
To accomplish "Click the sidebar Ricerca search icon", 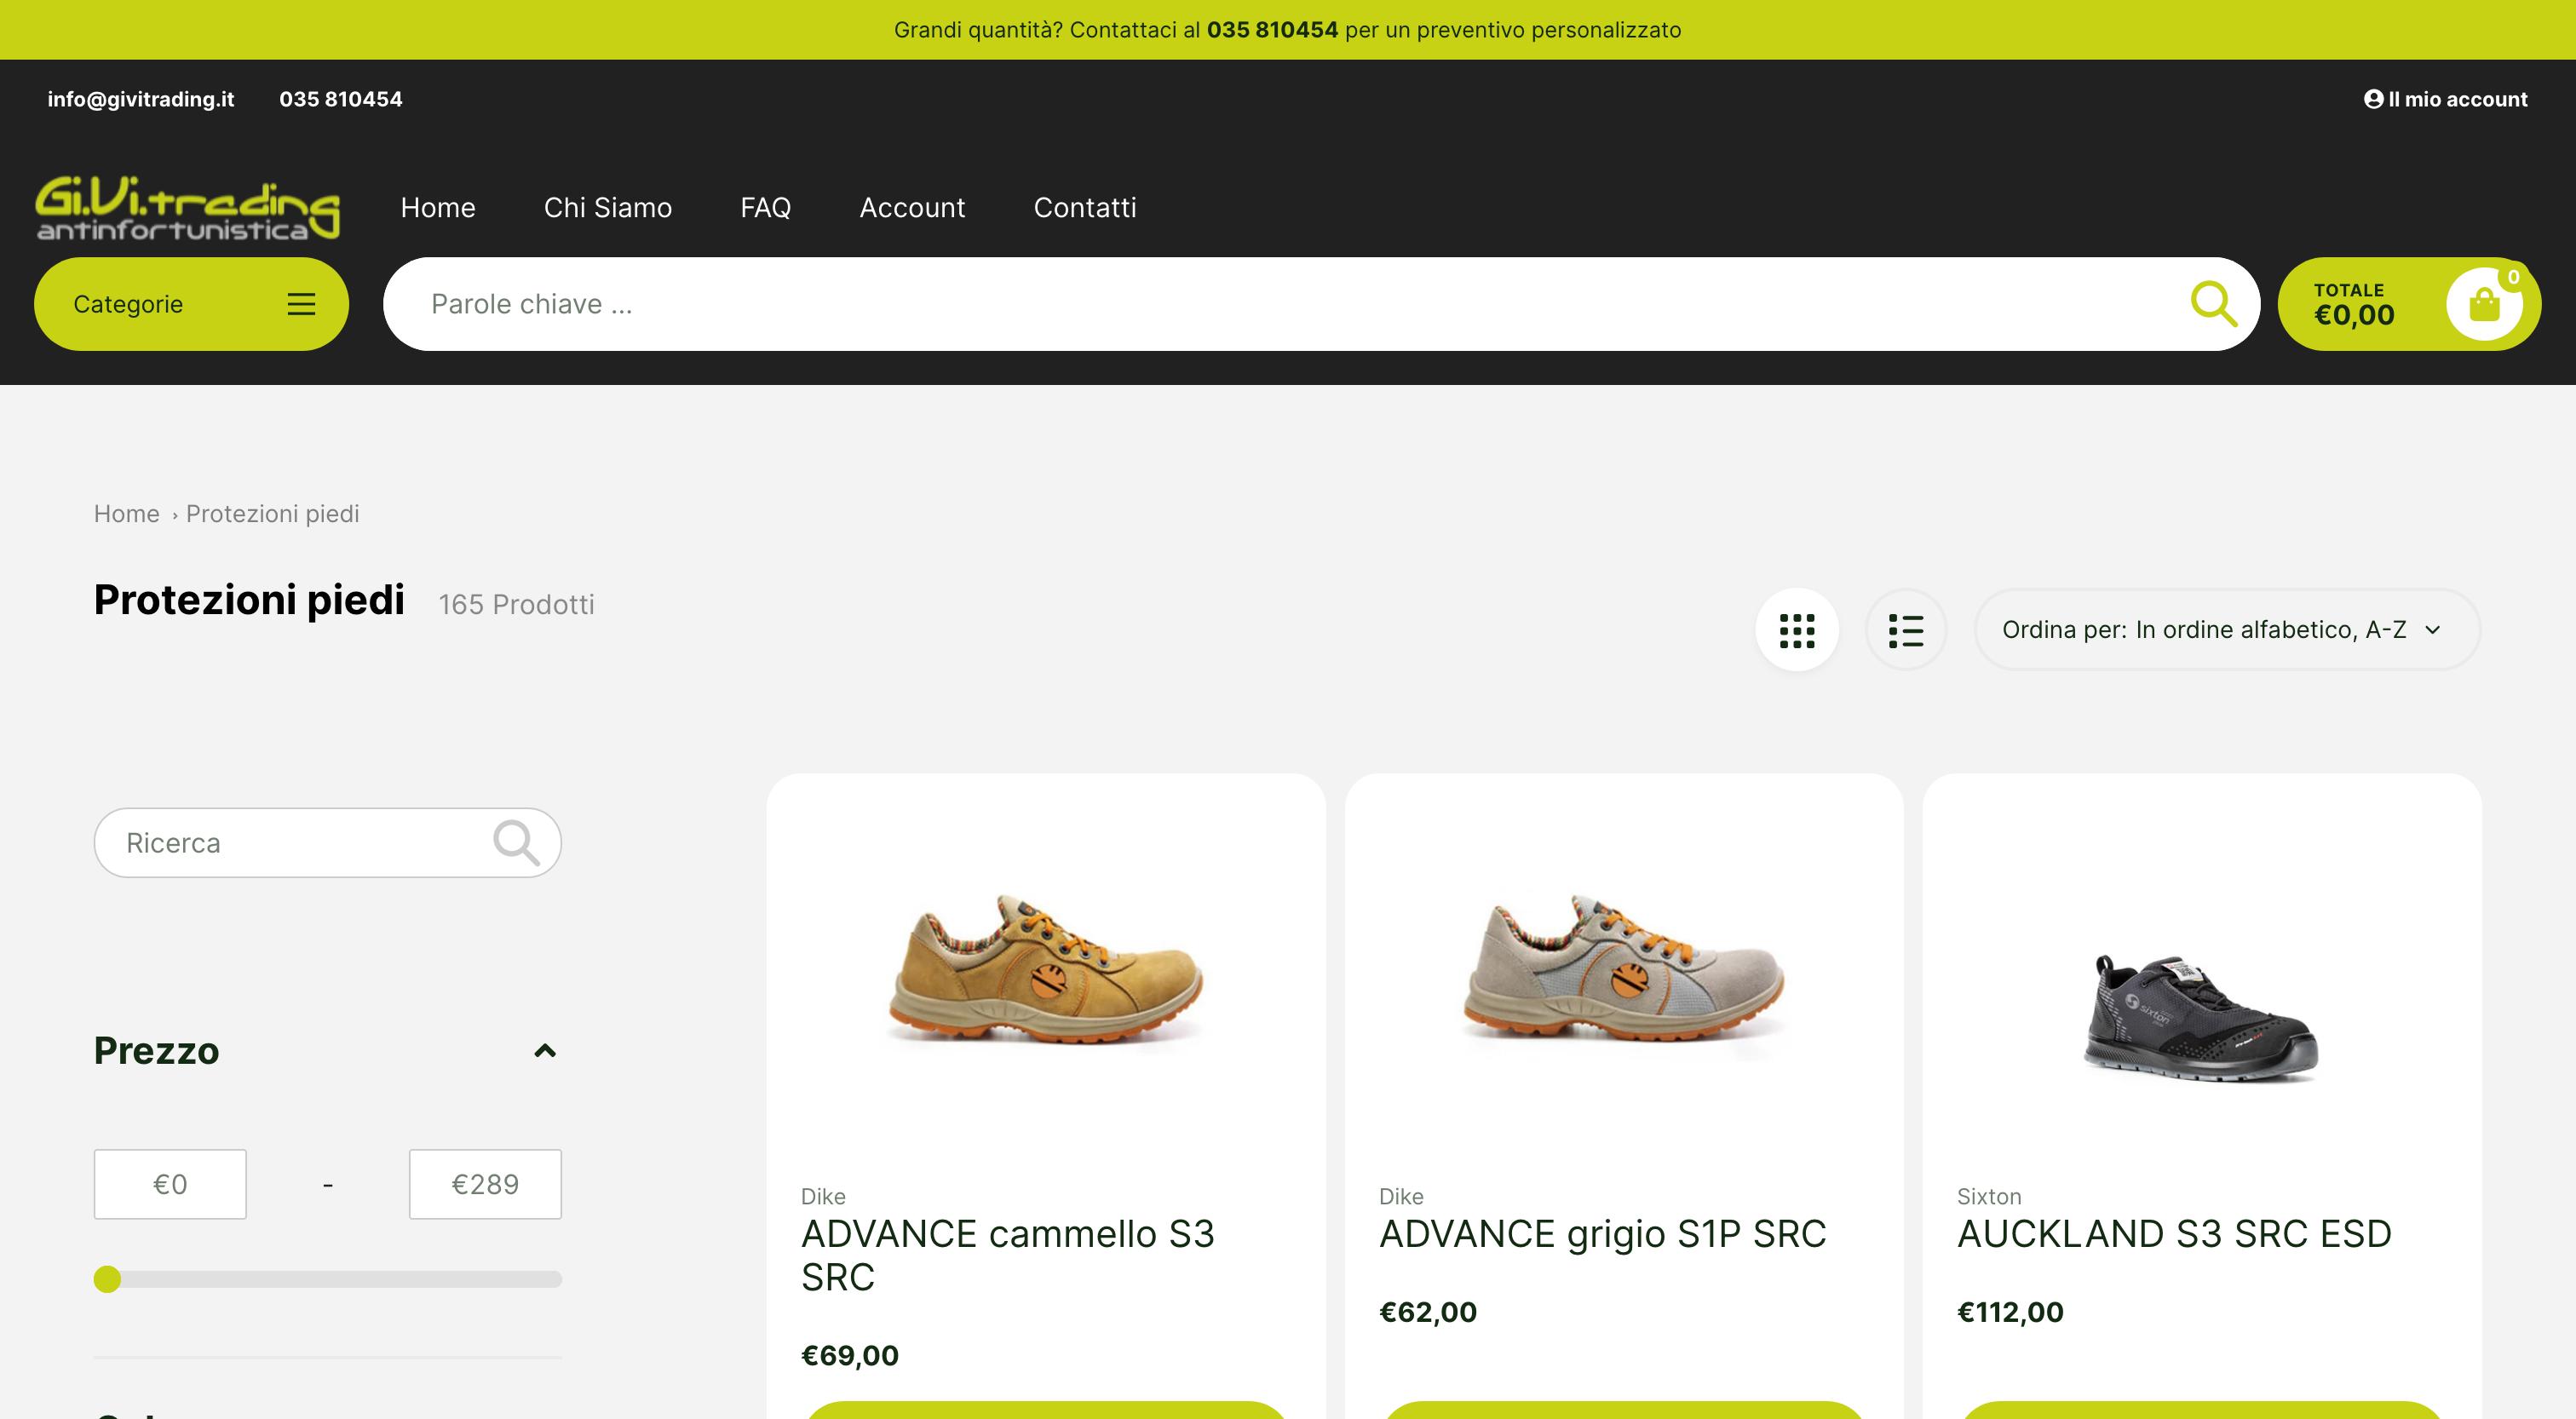I will [x=516, y=843].
